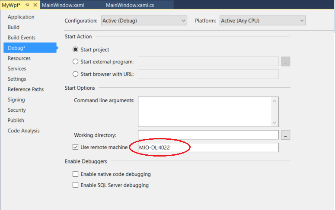Go to the Signing properties page
Viewport: 335px width, 210px height.
16,100
